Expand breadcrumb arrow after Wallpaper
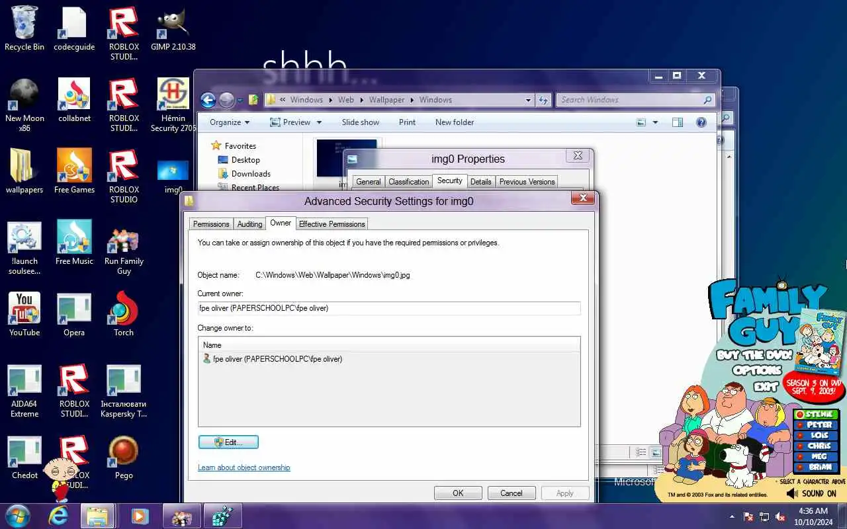Image resolution: width=847 pixels, height=529 pixels. 412,100
